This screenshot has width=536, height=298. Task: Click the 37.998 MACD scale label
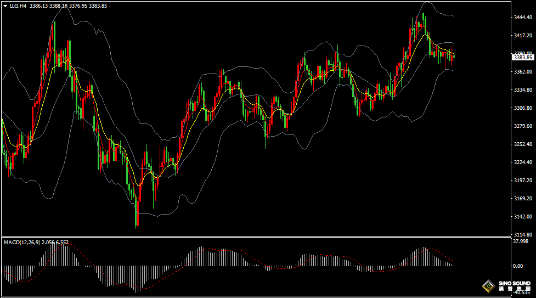point(520,241)
